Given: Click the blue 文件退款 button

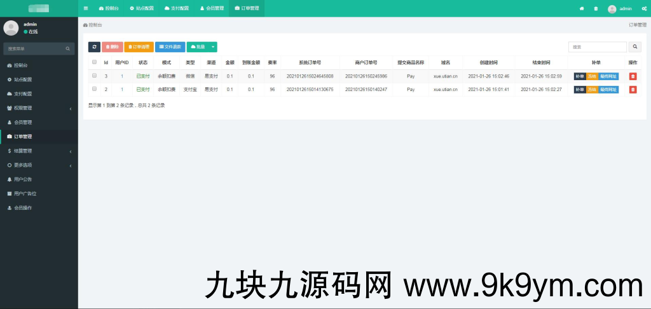Looking at the screenshot, I should (x=170, y=47).
